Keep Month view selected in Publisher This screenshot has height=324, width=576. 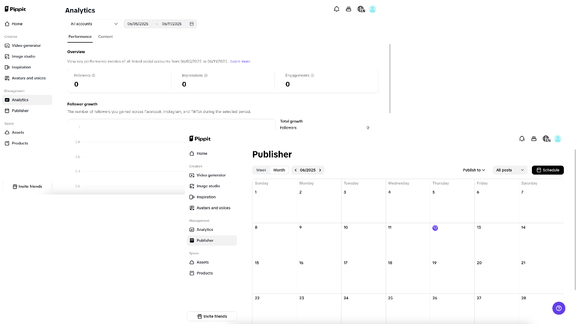(279, 170)
